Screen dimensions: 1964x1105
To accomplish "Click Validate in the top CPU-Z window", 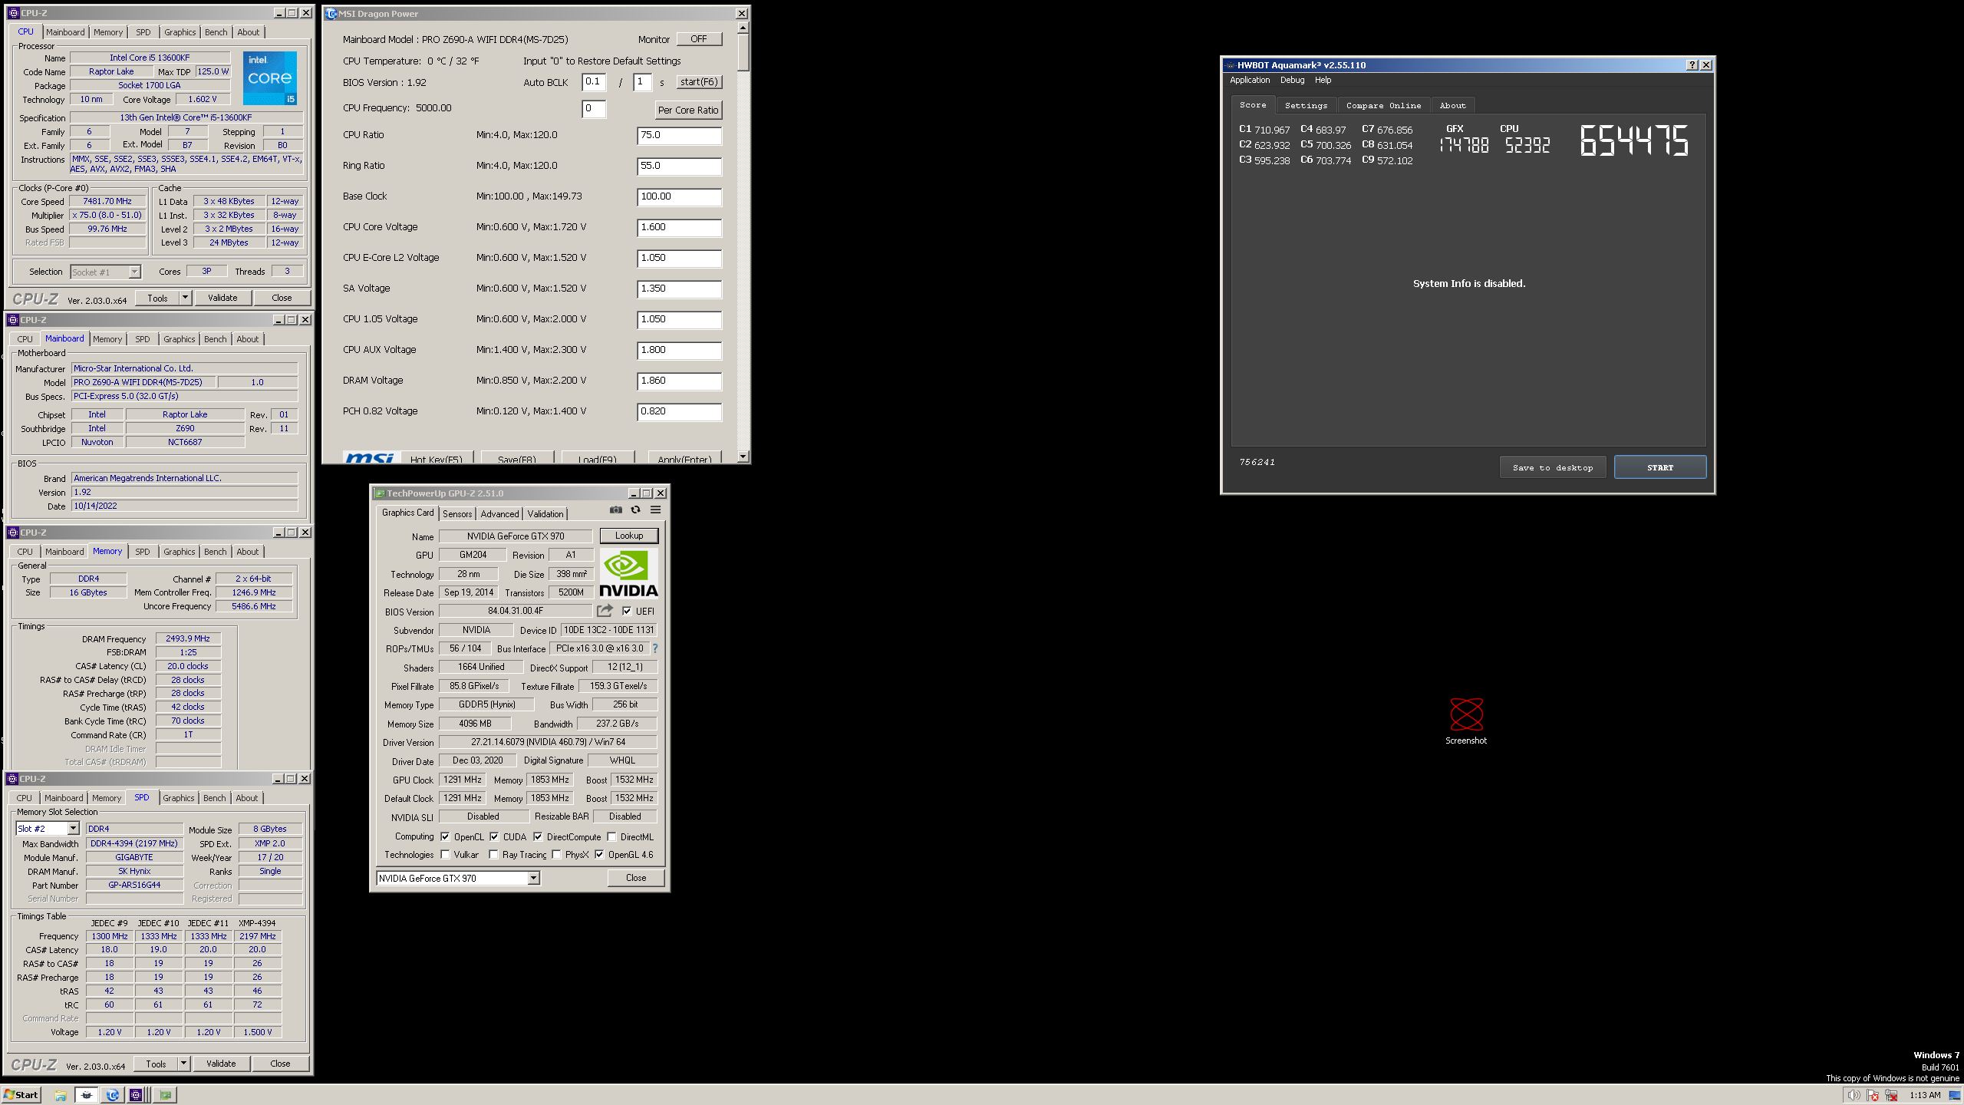I will click(x=222, y=298).
